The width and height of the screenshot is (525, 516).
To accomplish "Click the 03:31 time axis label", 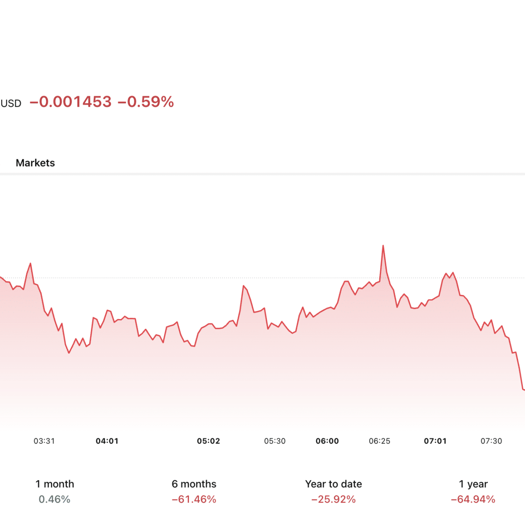I will click(x=44, y=441).
